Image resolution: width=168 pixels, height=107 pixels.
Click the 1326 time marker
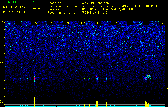coord(98,23)
